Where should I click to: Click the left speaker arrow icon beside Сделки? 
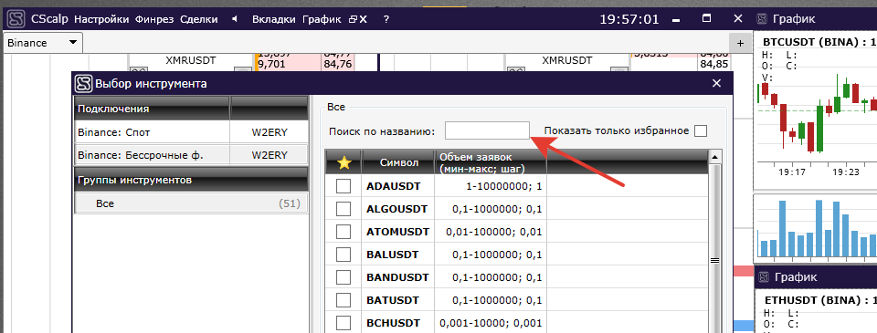coord(235,19)
